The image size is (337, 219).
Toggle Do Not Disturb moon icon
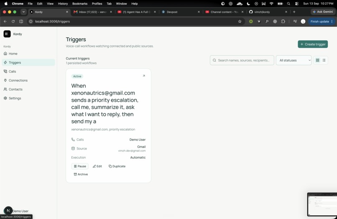coord(248,3)
